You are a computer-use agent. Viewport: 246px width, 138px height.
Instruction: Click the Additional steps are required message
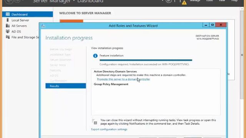click(141, 75)
